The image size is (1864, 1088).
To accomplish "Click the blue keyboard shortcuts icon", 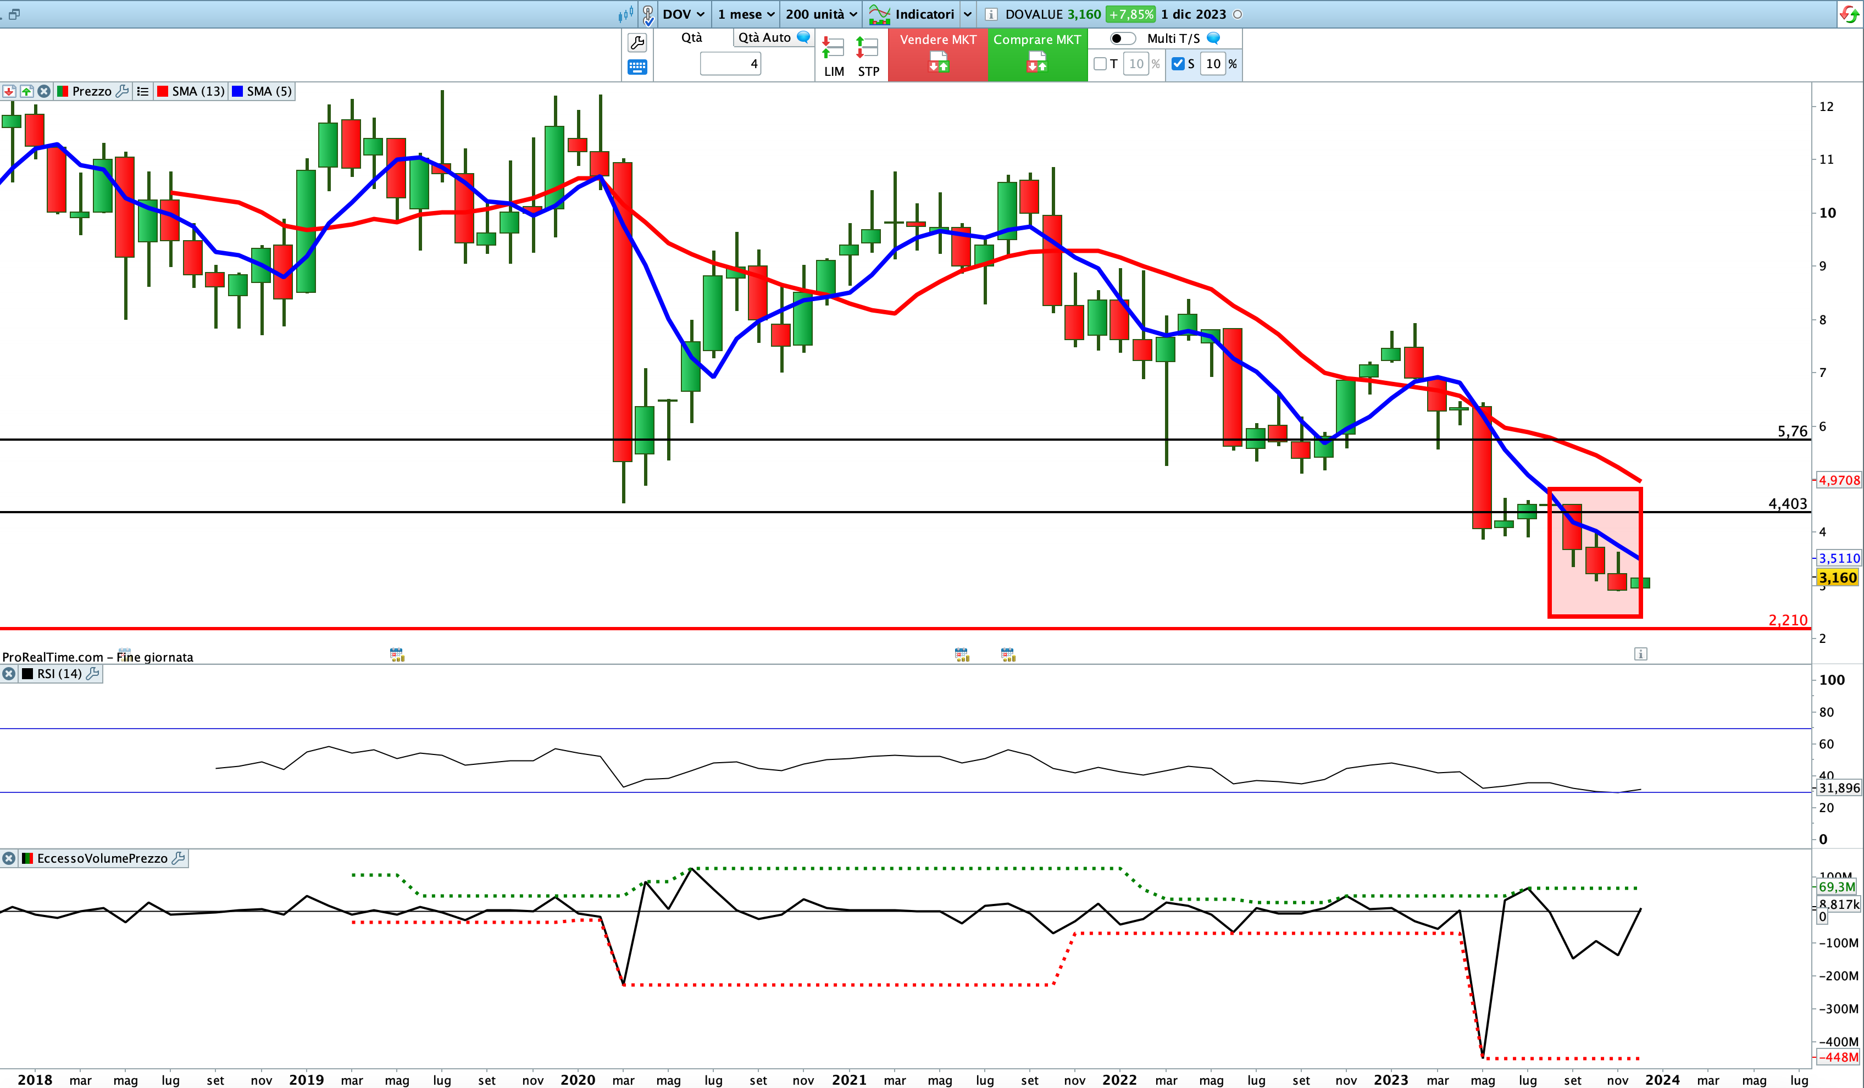I will [x=637, y=67].
